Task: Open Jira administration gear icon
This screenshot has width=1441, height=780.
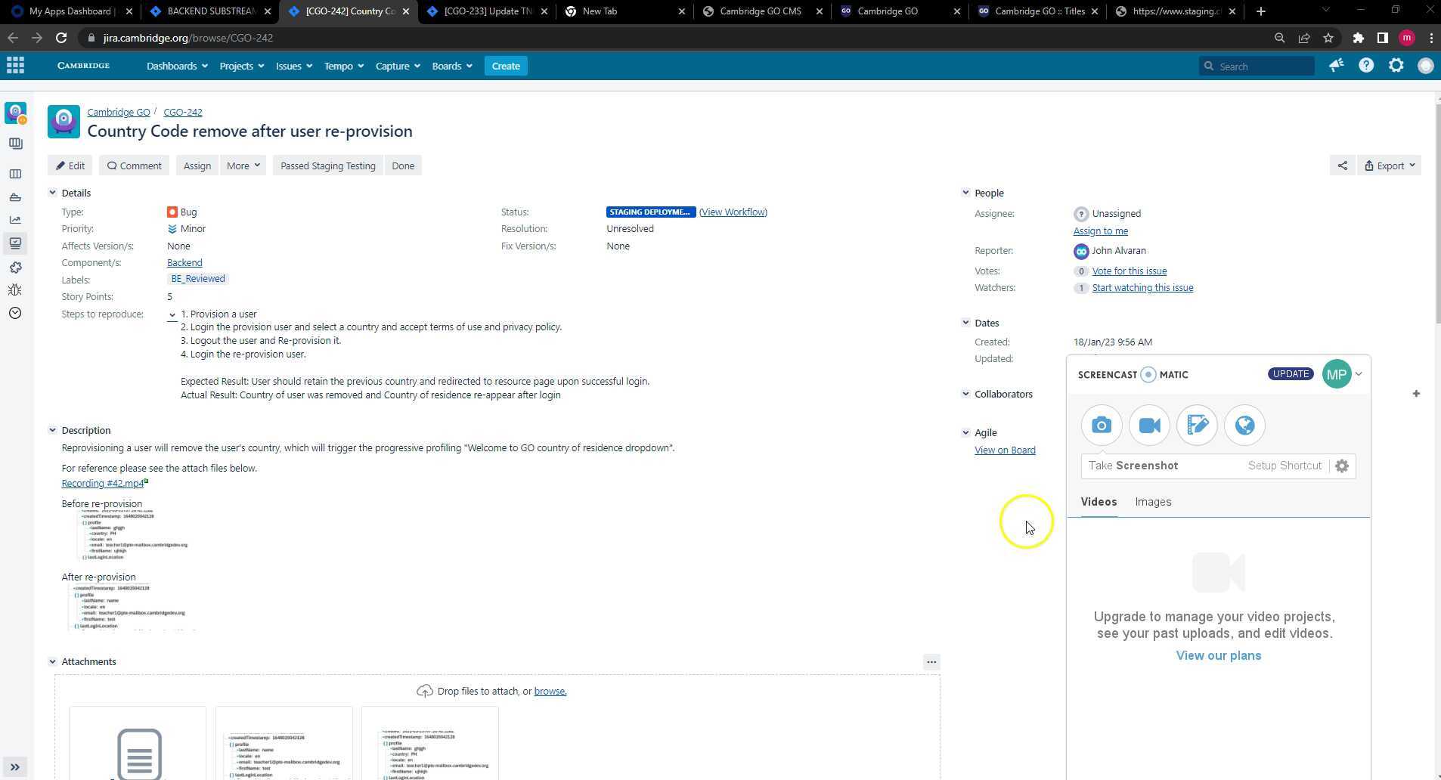Action: click(x=1396, y=66)
